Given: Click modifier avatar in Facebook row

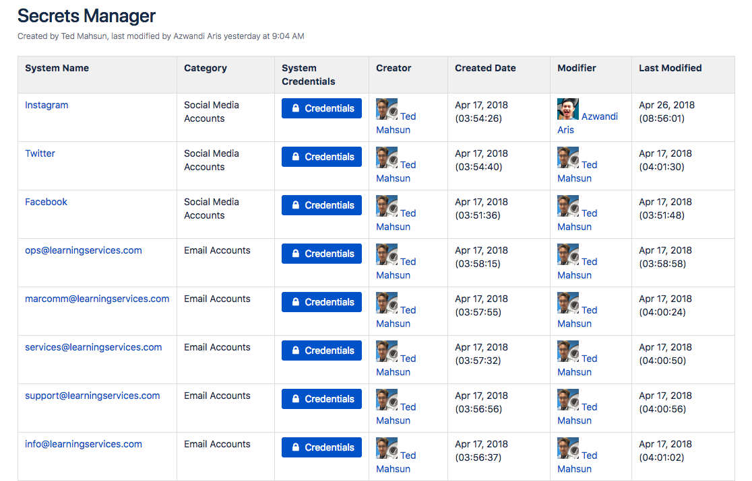Looking at the screenshot, I should coord(568,205).
